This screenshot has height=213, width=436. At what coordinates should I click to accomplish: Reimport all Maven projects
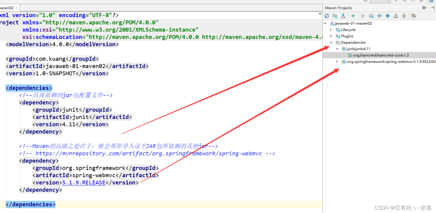pos(327,16)
